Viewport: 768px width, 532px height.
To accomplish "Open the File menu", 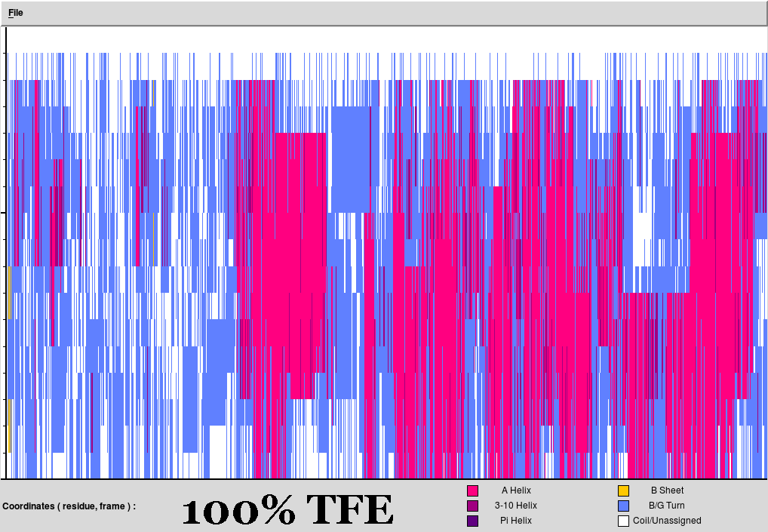I will click(16, 13).
